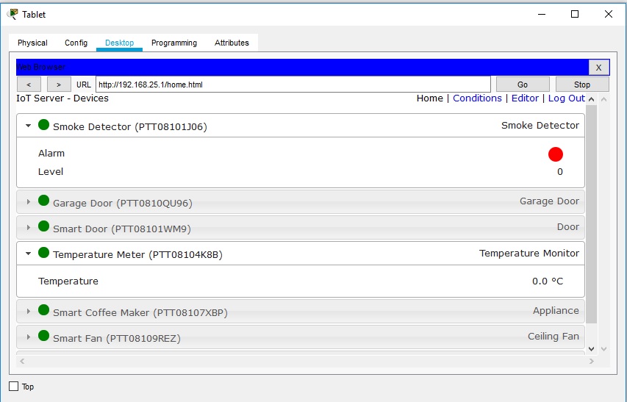This screenshot has height=402, width=627.
Task: Click the Temperature Meter (PTT08104K8B) title
Action: 137,254
